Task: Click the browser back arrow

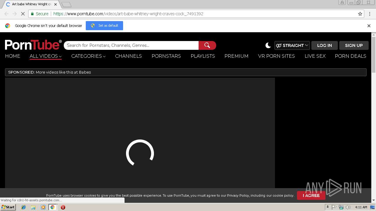Action: tap(6, 14)
